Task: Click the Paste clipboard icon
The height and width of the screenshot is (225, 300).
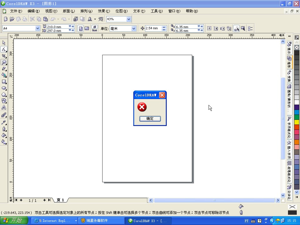Action: pos(45,19)
